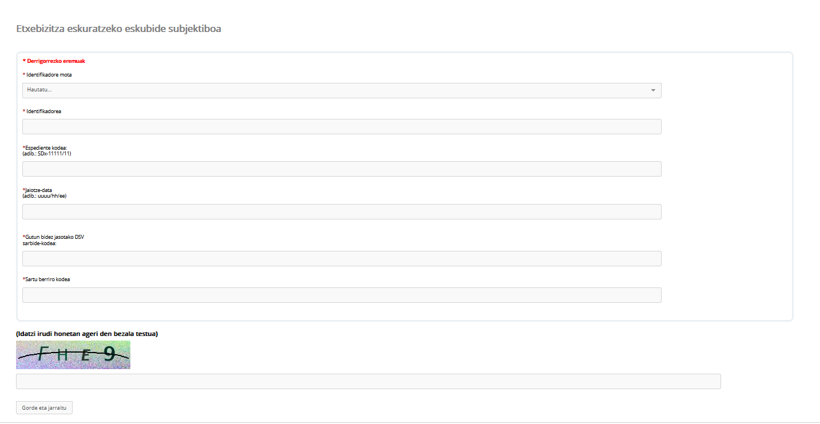The image size is (820, 424).
Task: Focus the Identifikadorea text field
Action: coord(341,126)
